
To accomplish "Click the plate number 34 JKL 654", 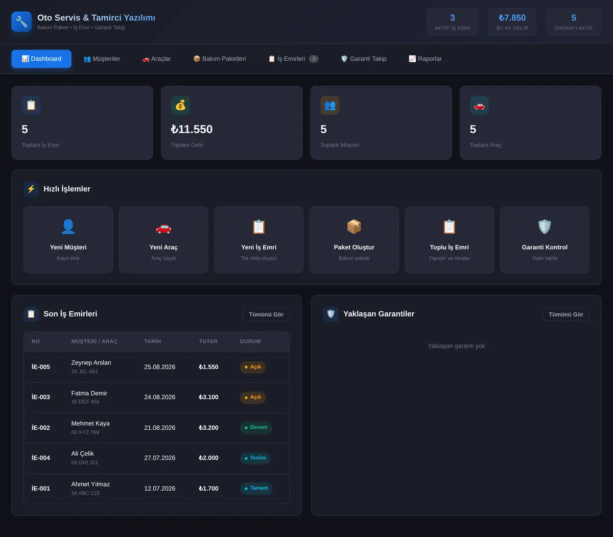I will 85,372.
